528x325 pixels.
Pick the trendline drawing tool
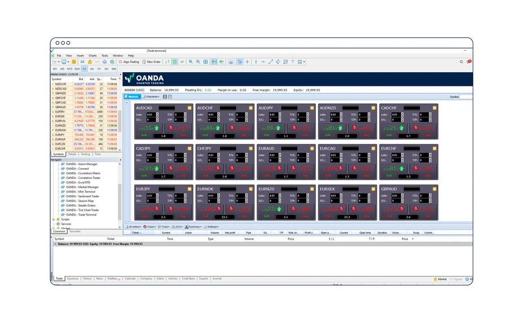(x=271, y=62)
